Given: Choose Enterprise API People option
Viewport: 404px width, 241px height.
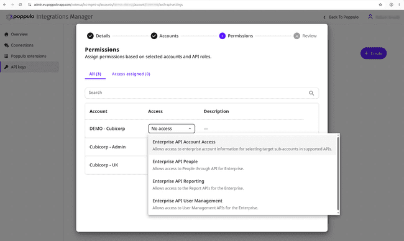Looking at the screenshot, I should pos(242,165).
